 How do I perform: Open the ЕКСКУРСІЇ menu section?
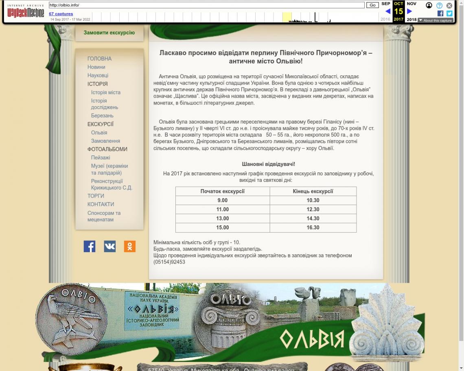tap(100, 124)
